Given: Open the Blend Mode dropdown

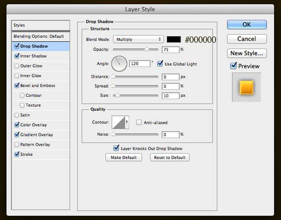Looking at the screenshot, I should [138, 39].
